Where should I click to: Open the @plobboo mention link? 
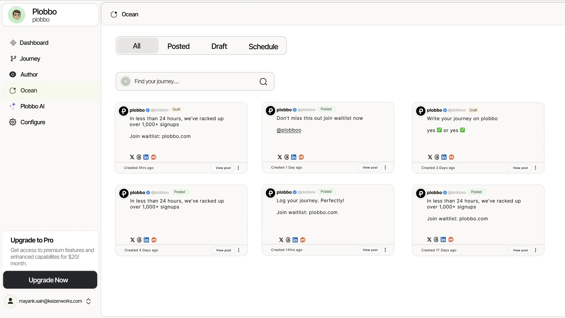click(x=289, y=130)
